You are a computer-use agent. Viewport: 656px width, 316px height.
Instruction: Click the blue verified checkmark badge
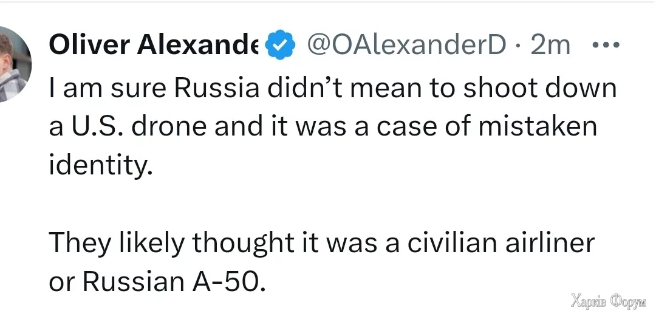tap(281, 45)
